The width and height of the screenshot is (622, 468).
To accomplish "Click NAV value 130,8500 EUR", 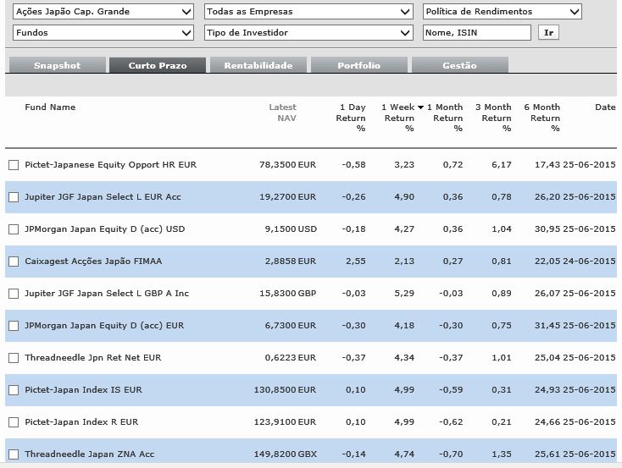I will click(x=285, y=390).
